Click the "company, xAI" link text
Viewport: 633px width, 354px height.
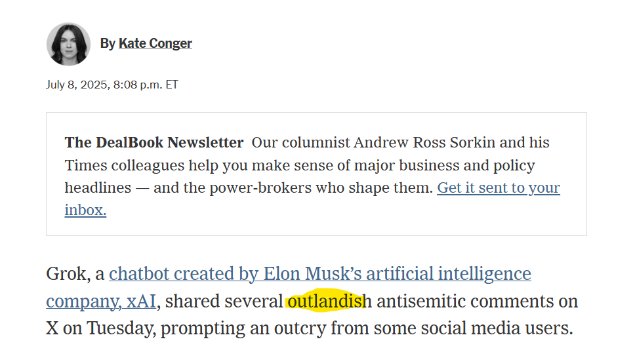102,302
